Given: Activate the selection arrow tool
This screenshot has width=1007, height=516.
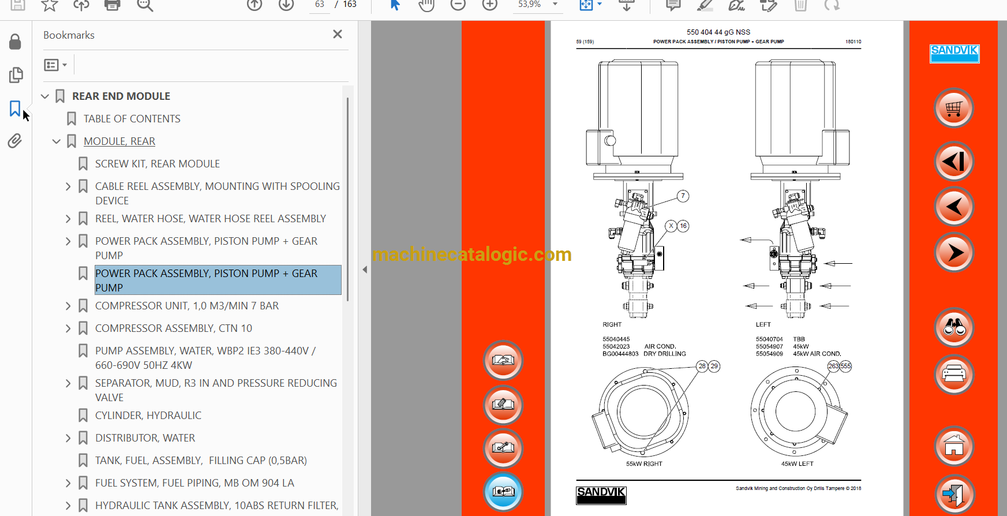Looking at the screenshot, I should click(395, 5).
